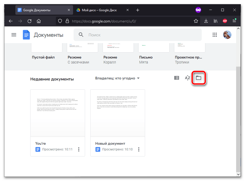Go forward in browser history

click(20, 21)
